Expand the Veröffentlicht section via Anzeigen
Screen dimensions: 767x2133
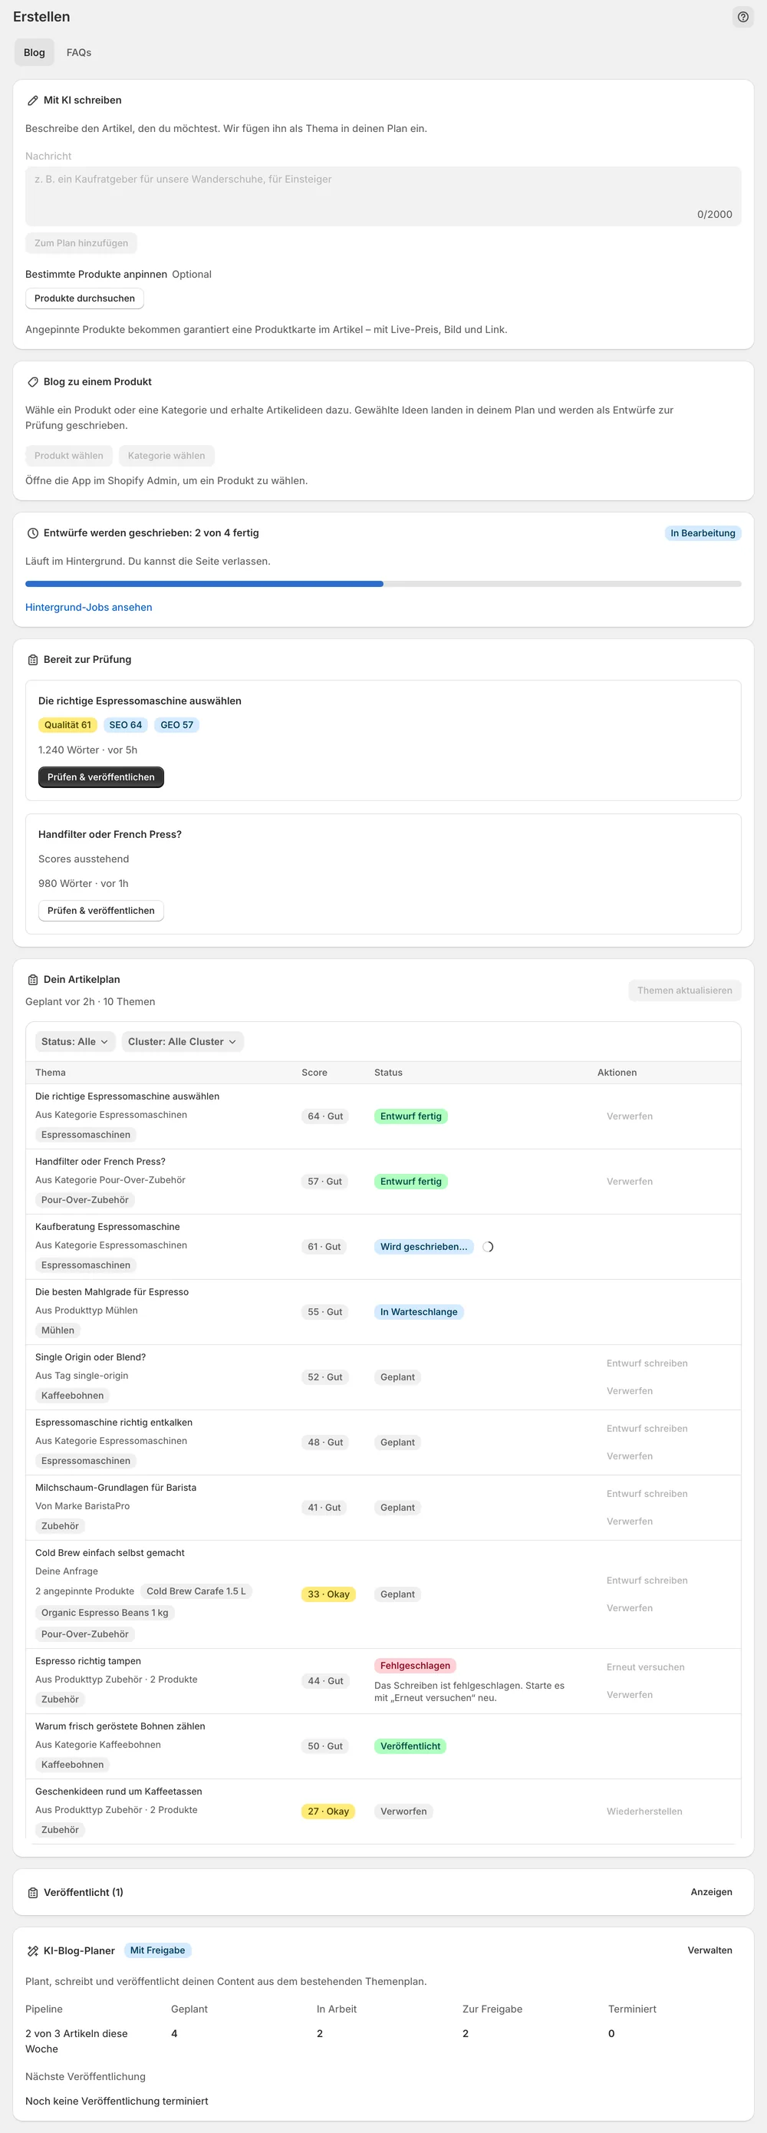tap(711, 1892)
